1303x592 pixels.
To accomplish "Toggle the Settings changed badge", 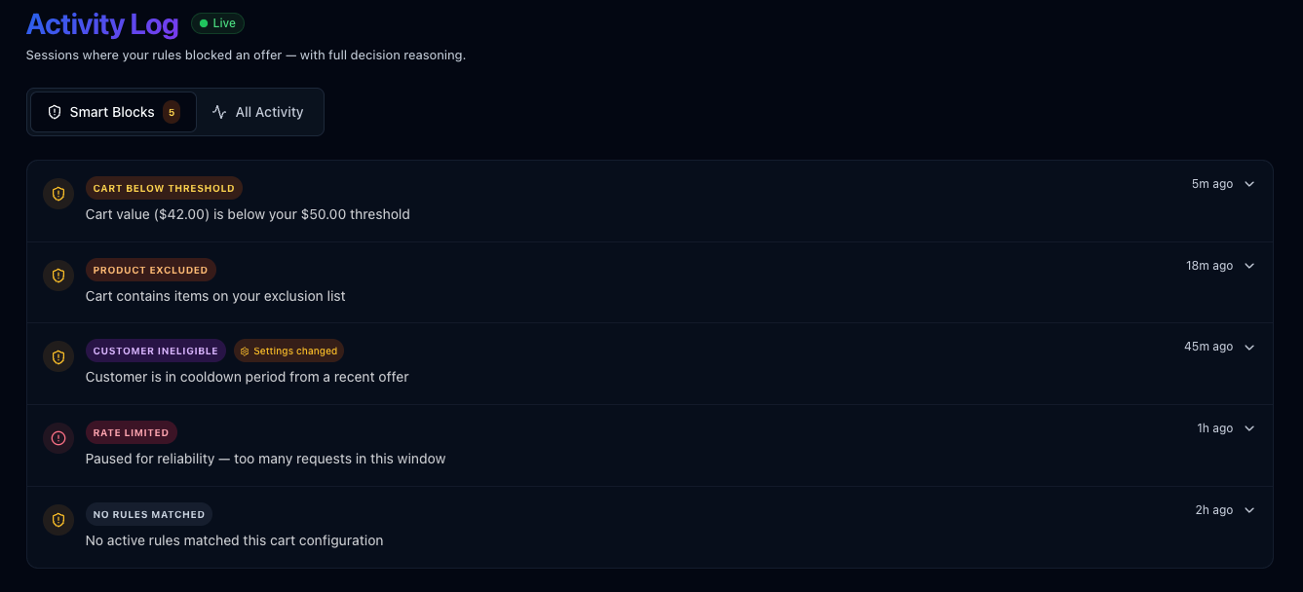I will coord(288,351).
